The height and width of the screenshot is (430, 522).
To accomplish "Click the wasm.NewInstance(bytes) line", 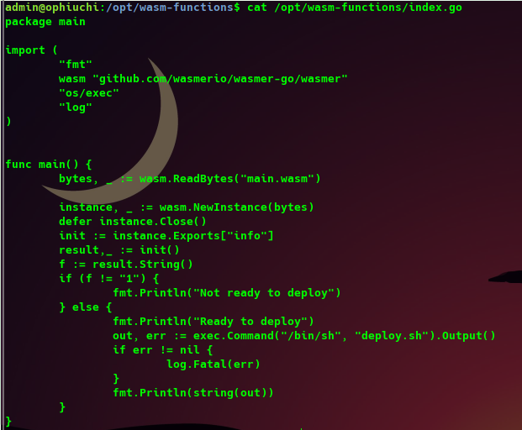I will pyautogui.click(x=187, y=207).
